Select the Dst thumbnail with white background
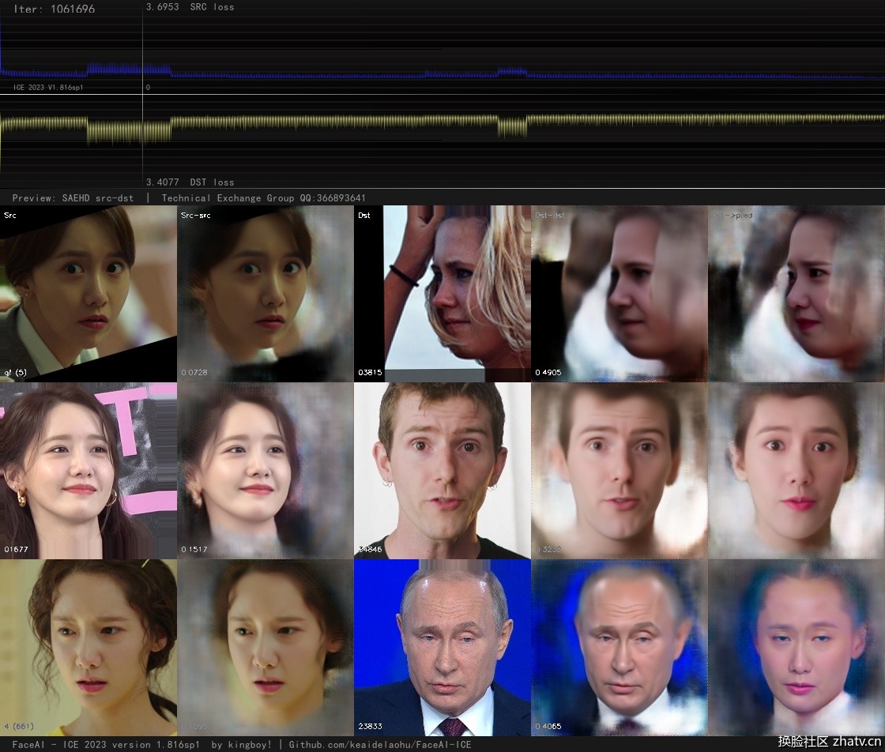This screenshot has width=885, height=752. [x=442, y=471]
